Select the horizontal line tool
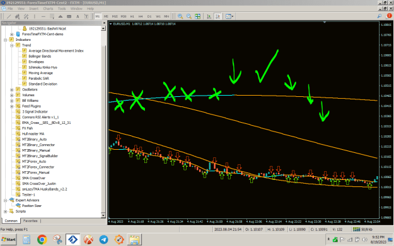This screenshot has width=394, height=246. (43, 16)
